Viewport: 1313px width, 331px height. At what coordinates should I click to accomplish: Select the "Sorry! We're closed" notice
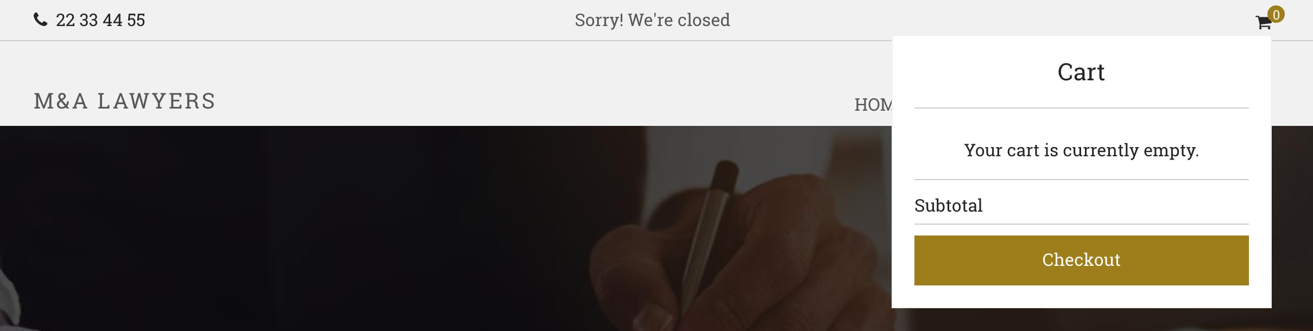[x=652, y=20]
